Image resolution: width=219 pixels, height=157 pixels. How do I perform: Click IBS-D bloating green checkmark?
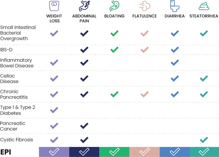click(114, 50)
